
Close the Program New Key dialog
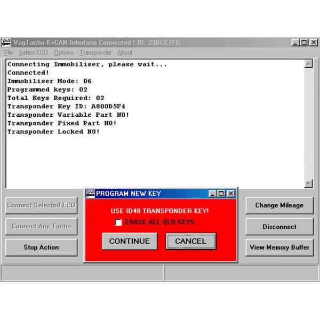click(231, 194)
